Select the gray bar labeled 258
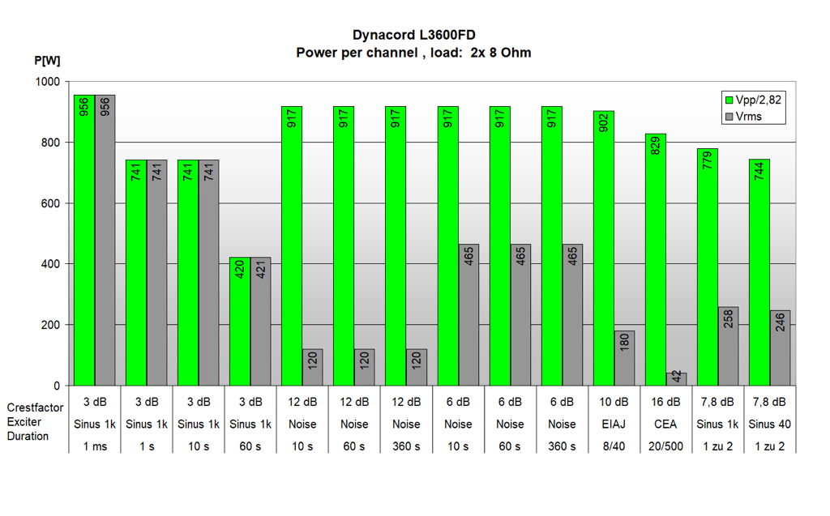Viewport: 830px width, 516px height. click(728, 347)
